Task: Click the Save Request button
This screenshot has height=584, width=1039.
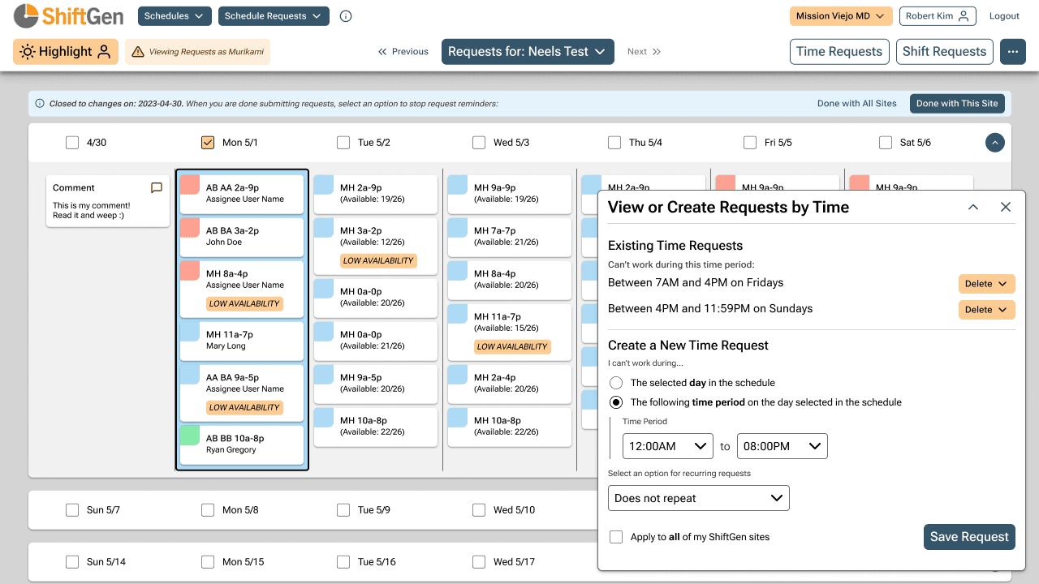Action: pos(969,537)
